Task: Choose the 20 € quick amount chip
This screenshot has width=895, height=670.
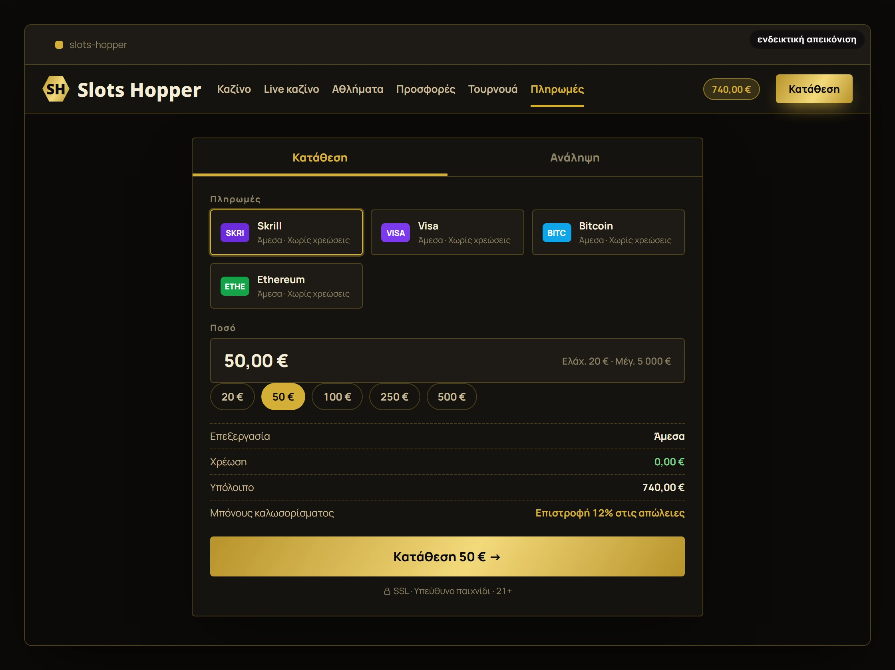Action: 232,397
